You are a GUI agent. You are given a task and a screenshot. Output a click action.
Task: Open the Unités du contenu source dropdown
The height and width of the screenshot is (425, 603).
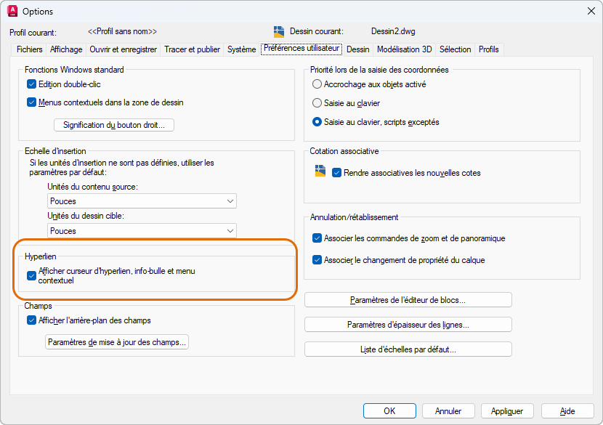click(x=142, y=201)
